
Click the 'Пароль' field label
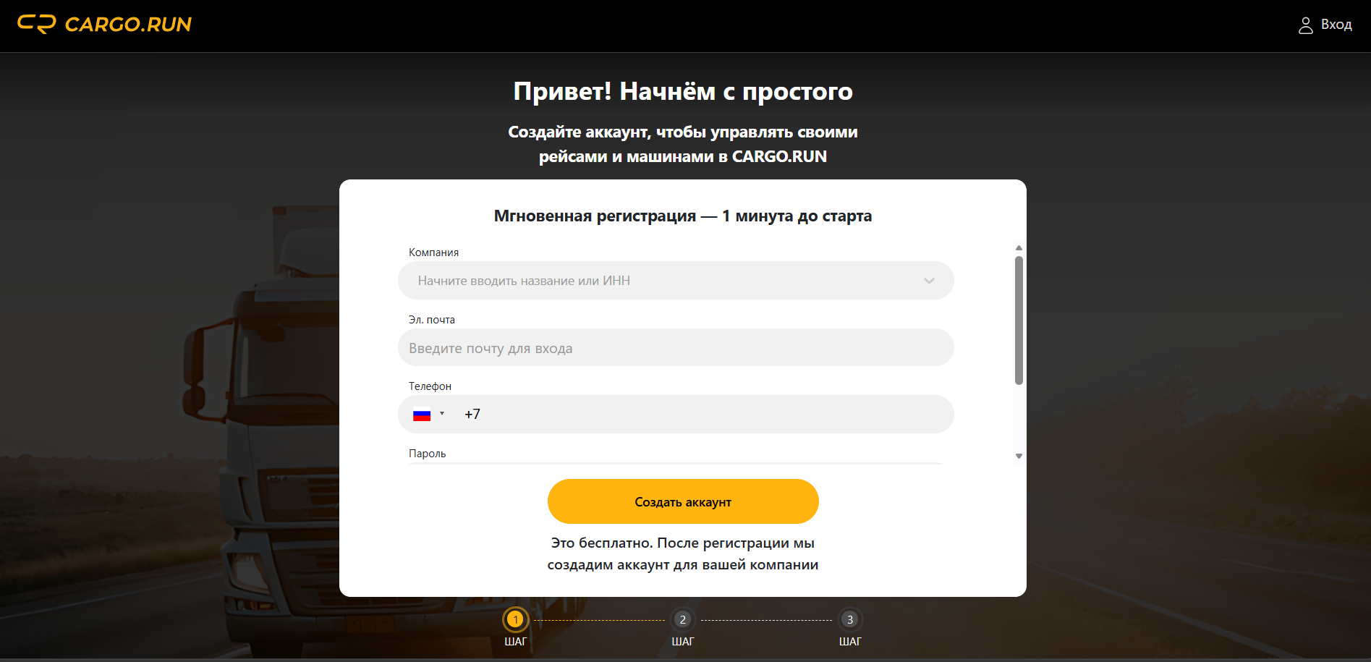tap(427, 454)
